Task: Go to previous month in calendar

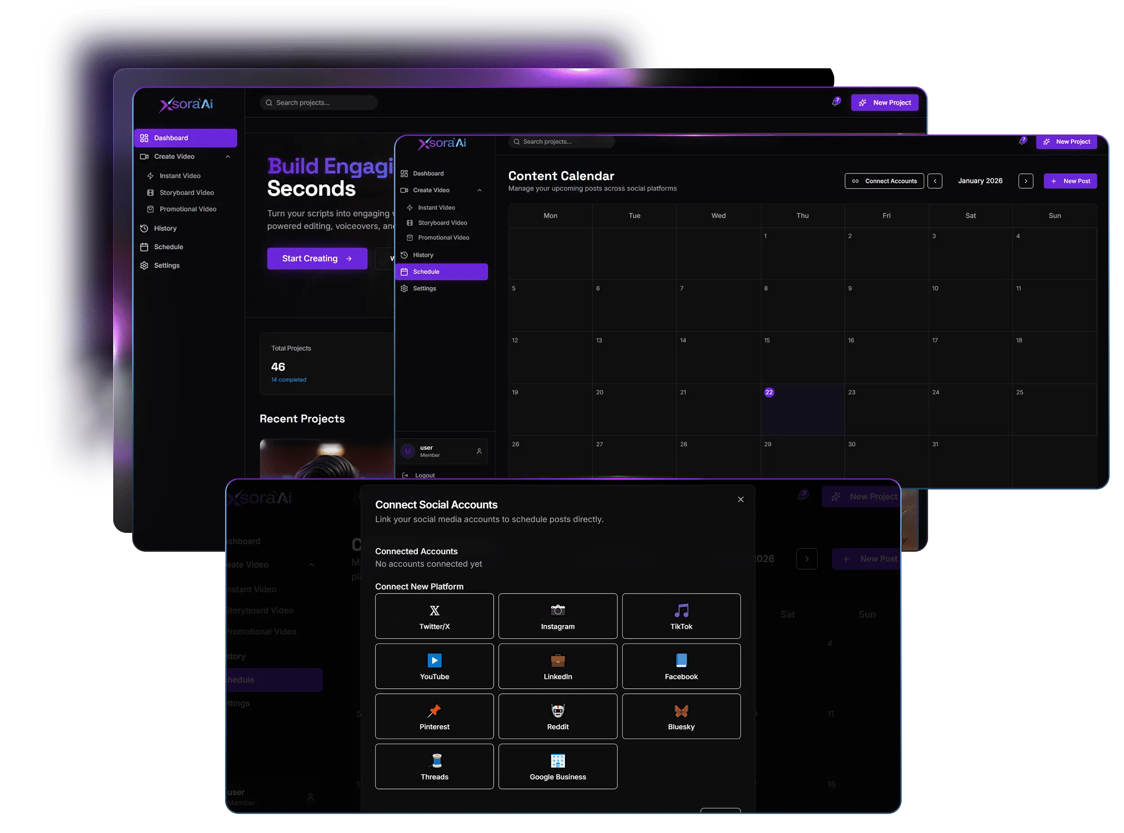Action: 934,181
